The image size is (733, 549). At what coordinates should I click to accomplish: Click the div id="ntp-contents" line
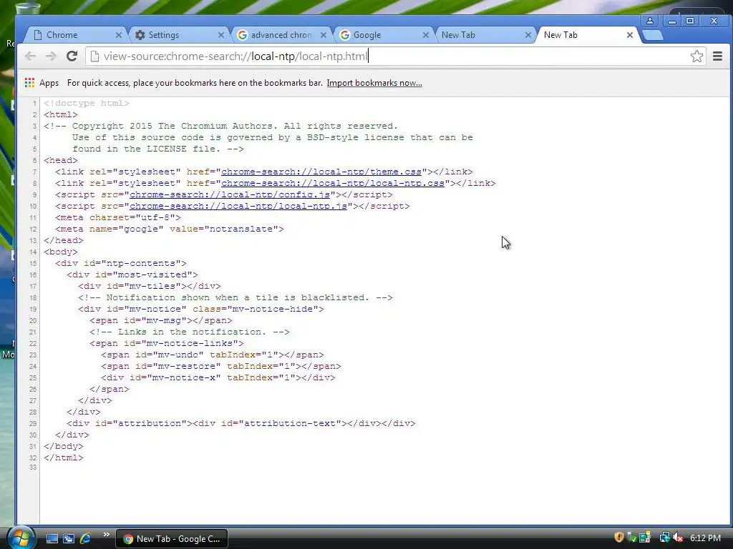pyautogui.click(x=120, y=263)
